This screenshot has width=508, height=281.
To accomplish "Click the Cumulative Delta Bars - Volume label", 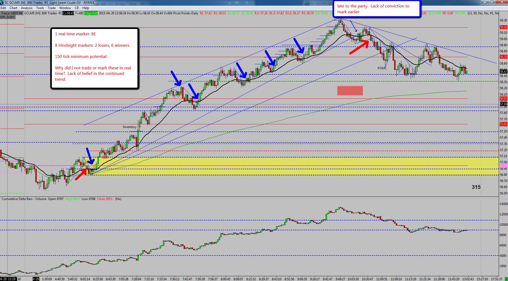I will click(24, 199).
